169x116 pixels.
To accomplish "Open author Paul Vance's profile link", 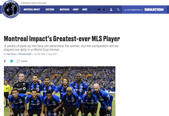I will pyautogui.click(x=11, y=54).
